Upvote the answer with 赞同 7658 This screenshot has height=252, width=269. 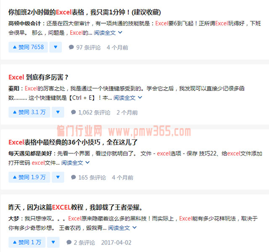[x=28, y=47]
